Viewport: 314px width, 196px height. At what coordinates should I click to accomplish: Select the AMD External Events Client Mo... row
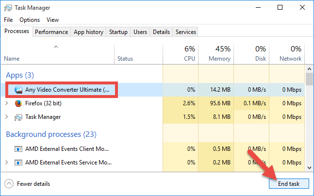tap(153, 149)
